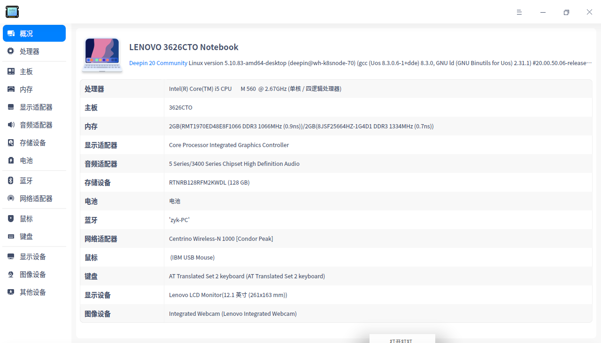
Task: Select the 概况 overview icon in sidebar
Action: click(x=11, y=34)
